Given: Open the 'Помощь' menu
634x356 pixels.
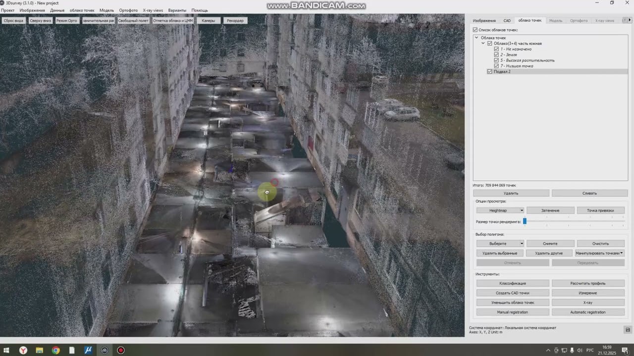Looking at the screenshot, I should [200, 10].
